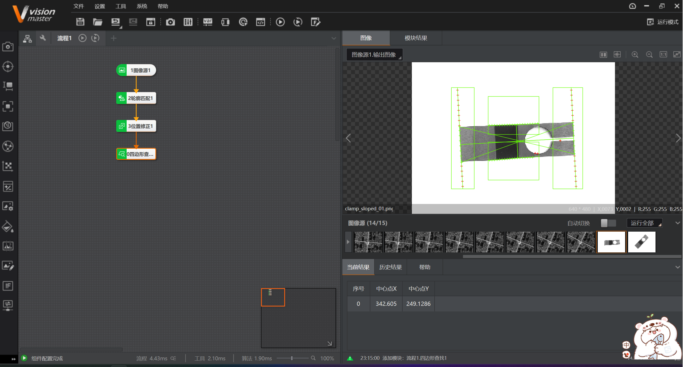
Task: Collapse the 当前结果 results panel chevron
Action: [x=677, y=267]
